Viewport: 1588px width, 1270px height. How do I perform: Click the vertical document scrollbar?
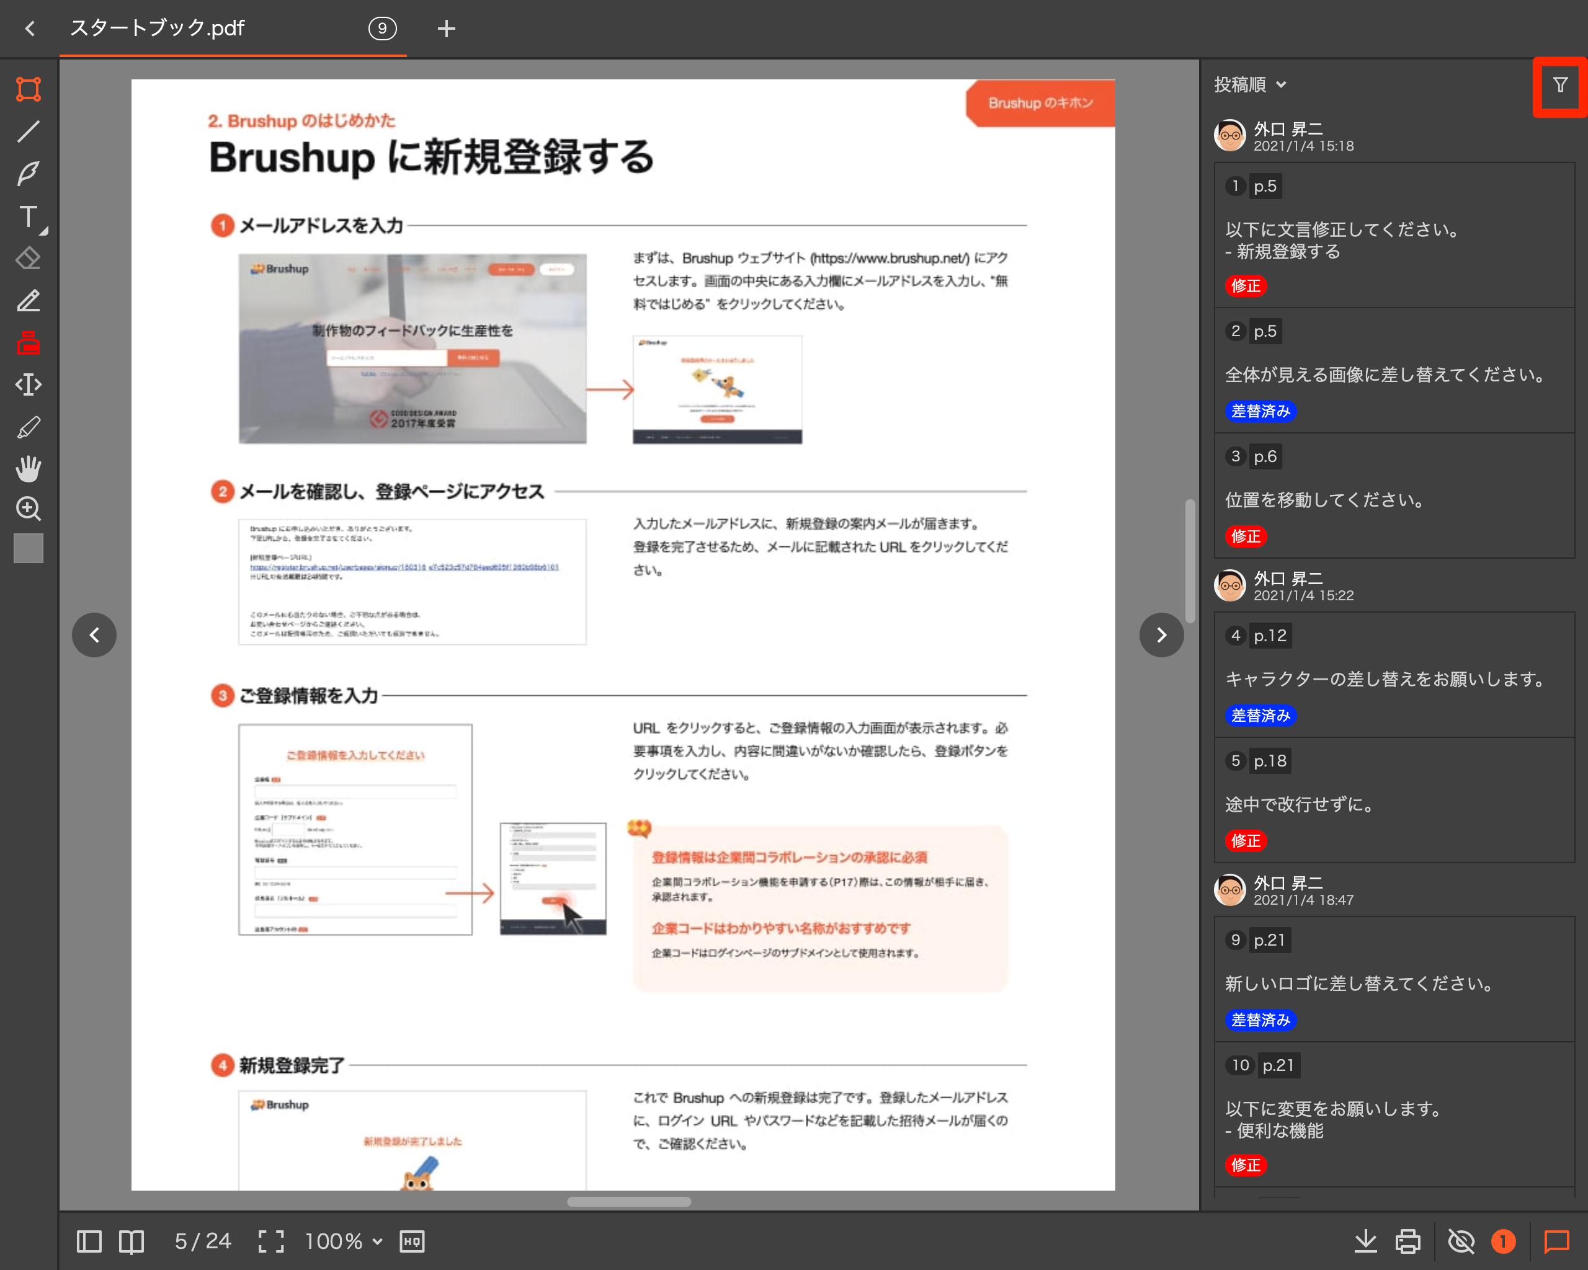tap(1190, 561)
